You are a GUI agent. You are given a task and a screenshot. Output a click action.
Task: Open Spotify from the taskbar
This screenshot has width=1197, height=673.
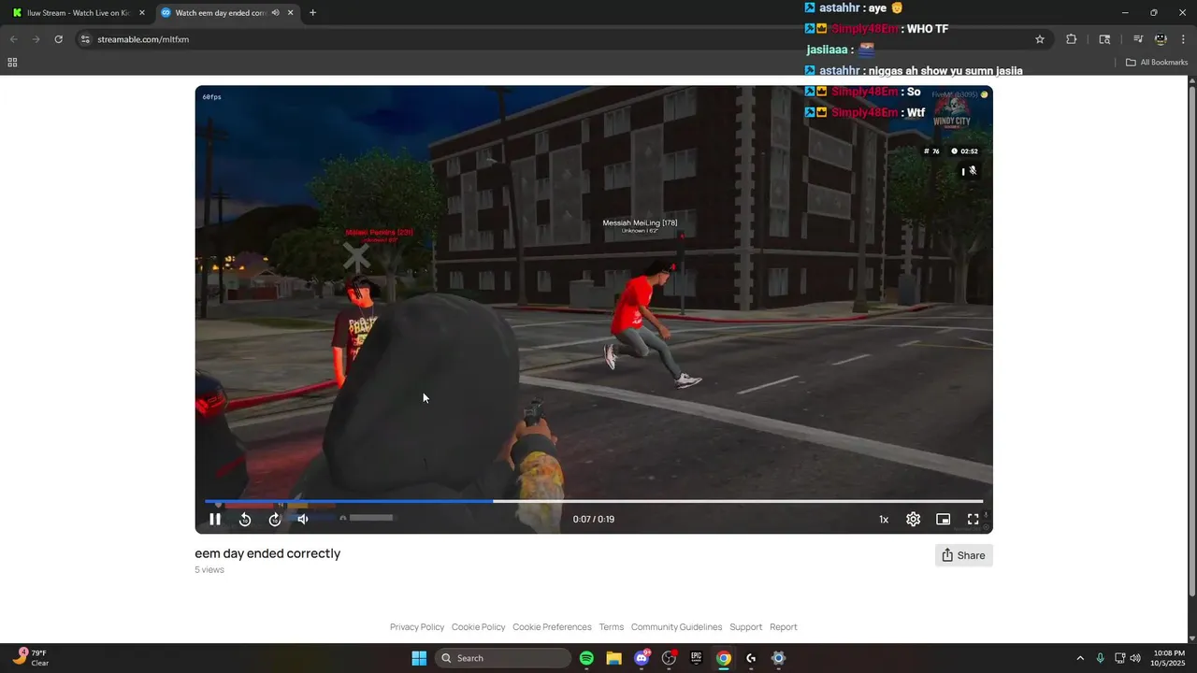[586, 658]
